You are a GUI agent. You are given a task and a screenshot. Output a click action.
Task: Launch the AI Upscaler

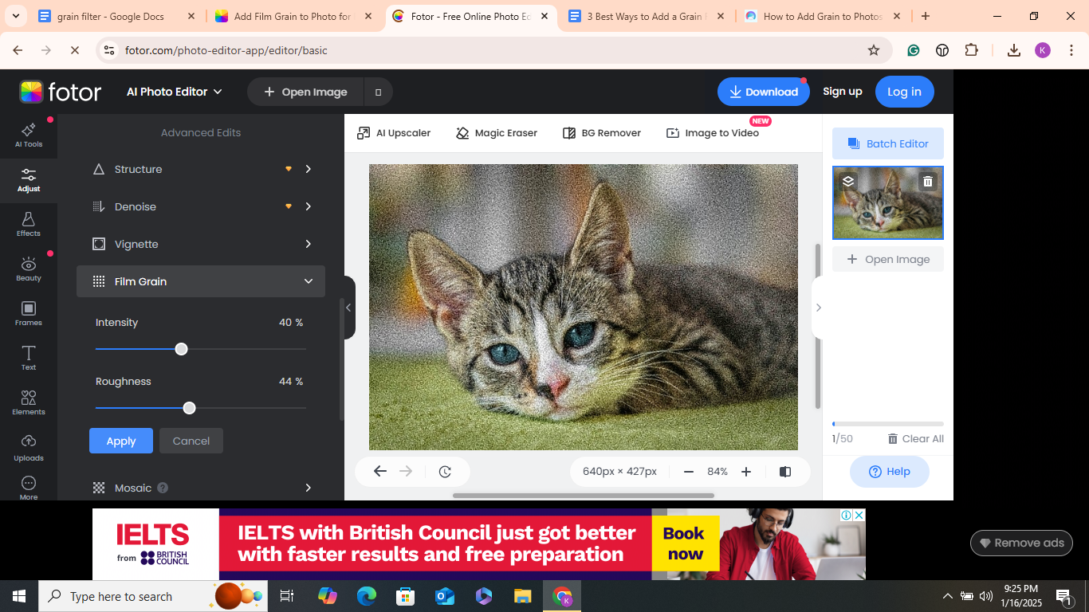tap(394, 132)
